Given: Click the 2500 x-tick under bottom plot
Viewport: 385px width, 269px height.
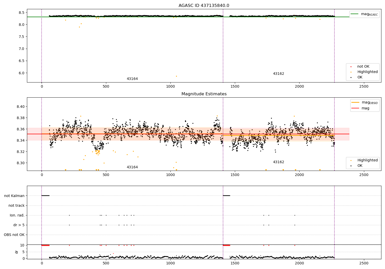Looking at the screenshot, I should pyautogui.click(x=364, y=263).
